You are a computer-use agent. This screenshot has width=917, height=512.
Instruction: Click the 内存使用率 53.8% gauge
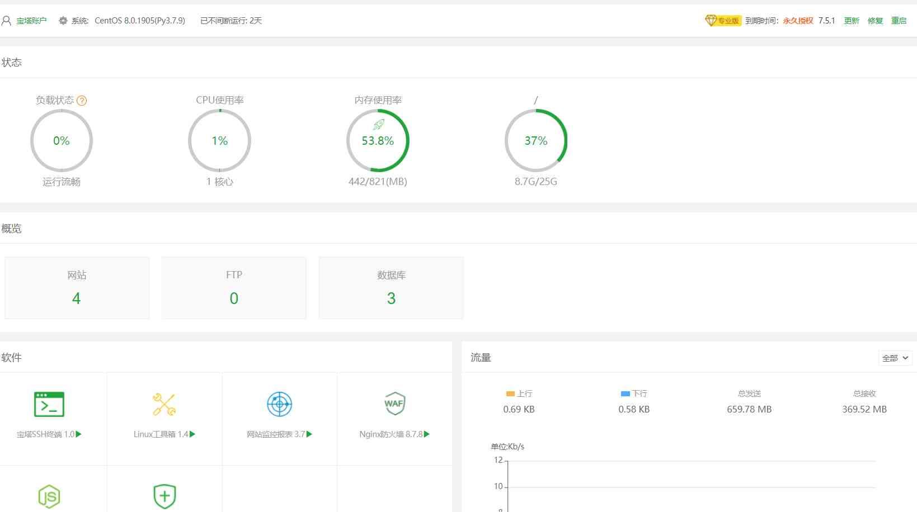[378, 140]
